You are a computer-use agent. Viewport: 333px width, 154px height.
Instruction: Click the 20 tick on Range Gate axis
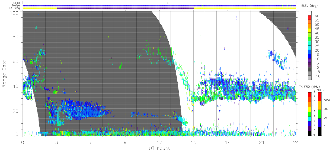tap(15, 111)
